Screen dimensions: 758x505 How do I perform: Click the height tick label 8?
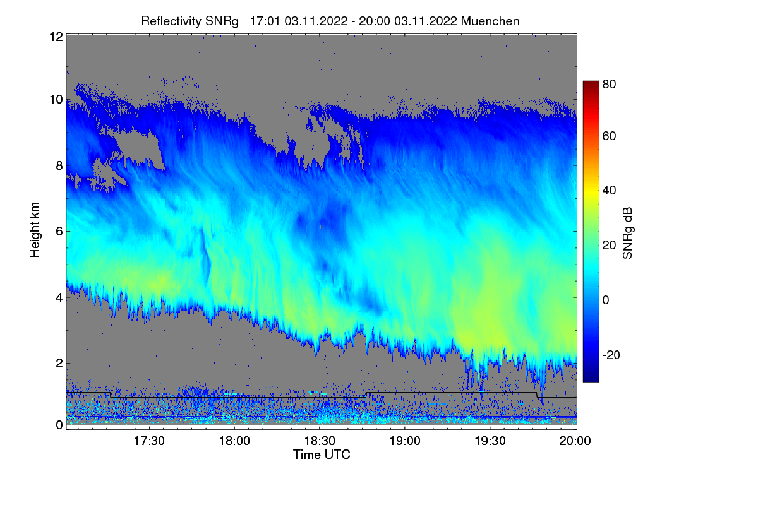tap(59, 165)
